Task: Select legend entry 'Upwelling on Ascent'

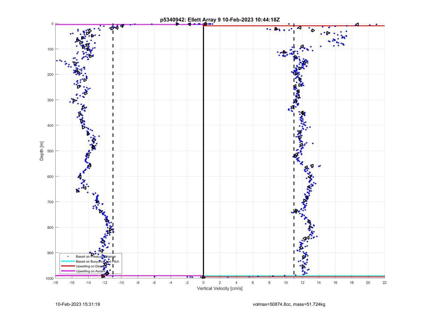Action: pos(90,271)
